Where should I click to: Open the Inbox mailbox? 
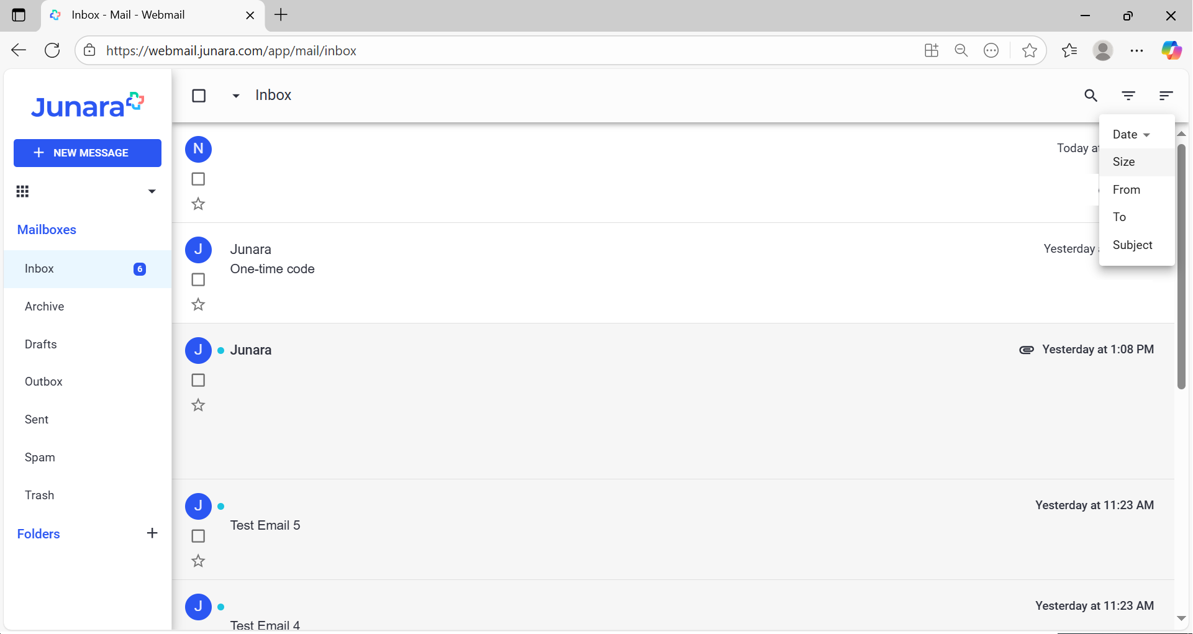(88, 269)
